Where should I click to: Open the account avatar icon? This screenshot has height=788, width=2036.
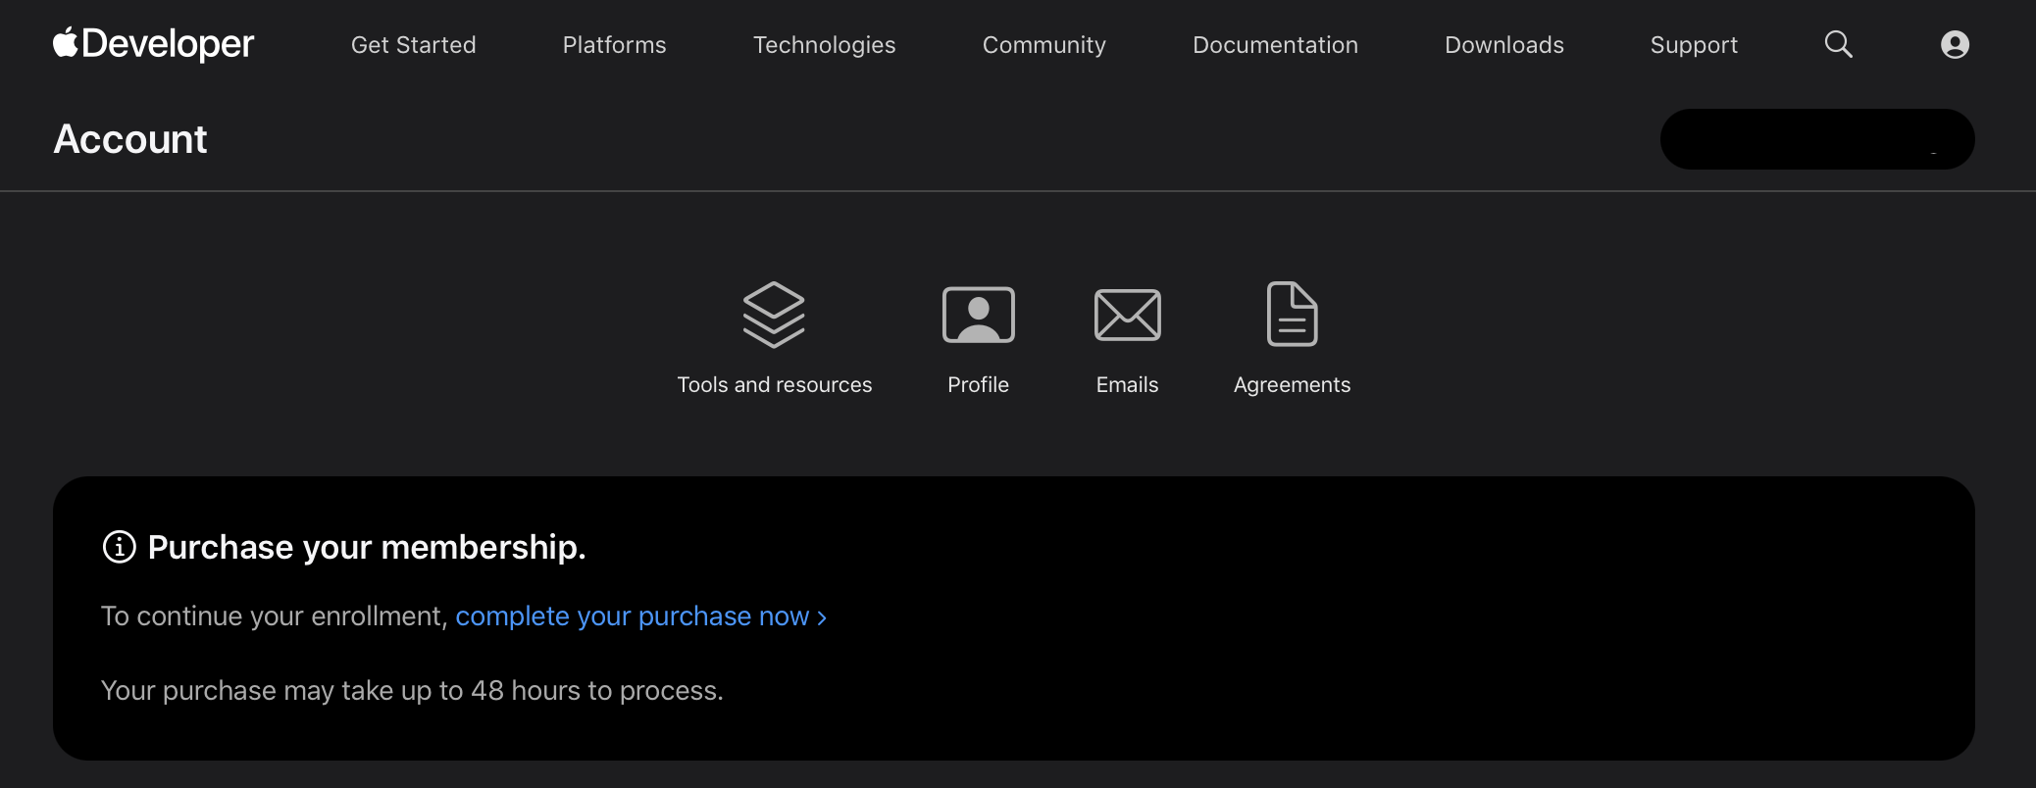(1955, 44)
